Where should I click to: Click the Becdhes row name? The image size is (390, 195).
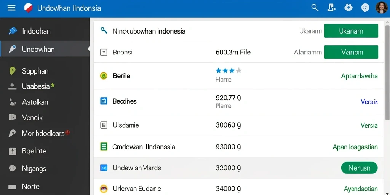click(x=125, y=101)
